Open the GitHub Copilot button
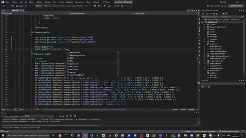 click(213, 6)
